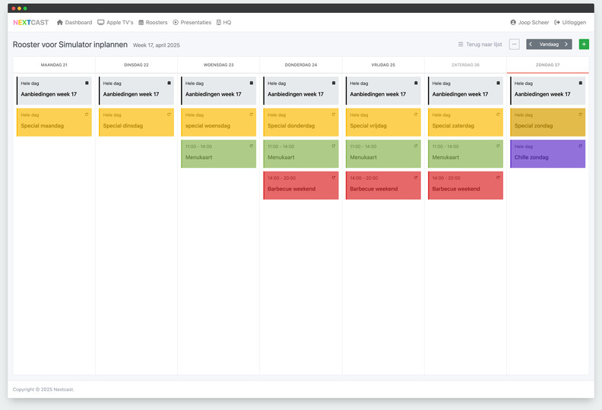This screenshot has height=410, width=602.
Task: Click Uitloggen to sign out
Action: coord(570,23)
